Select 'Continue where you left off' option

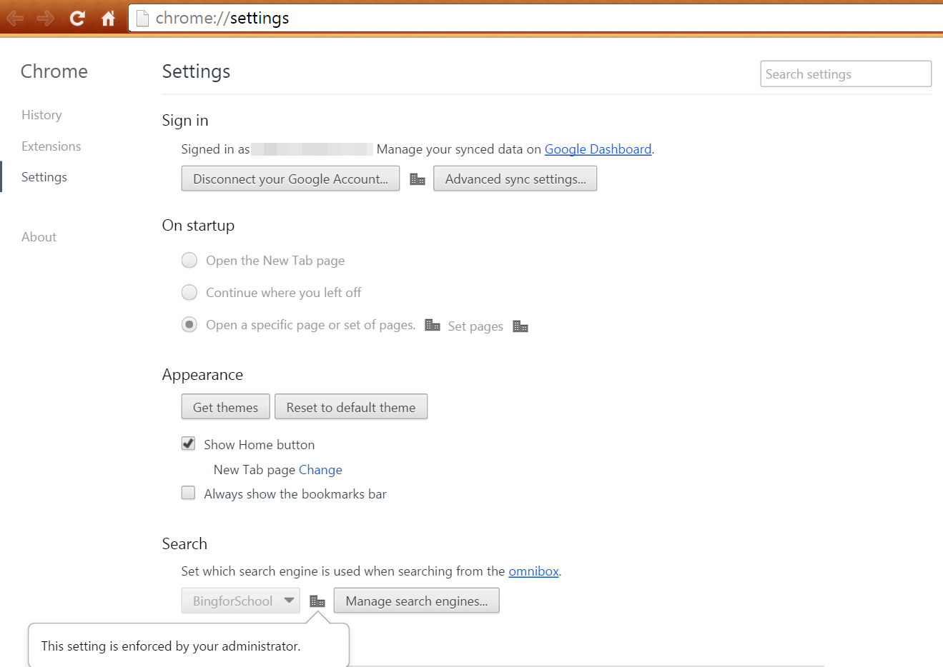[x=189, y=292]
